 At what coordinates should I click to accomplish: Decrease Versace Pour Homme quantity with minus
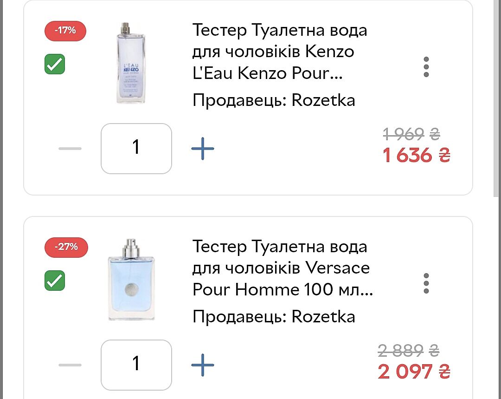70,365
